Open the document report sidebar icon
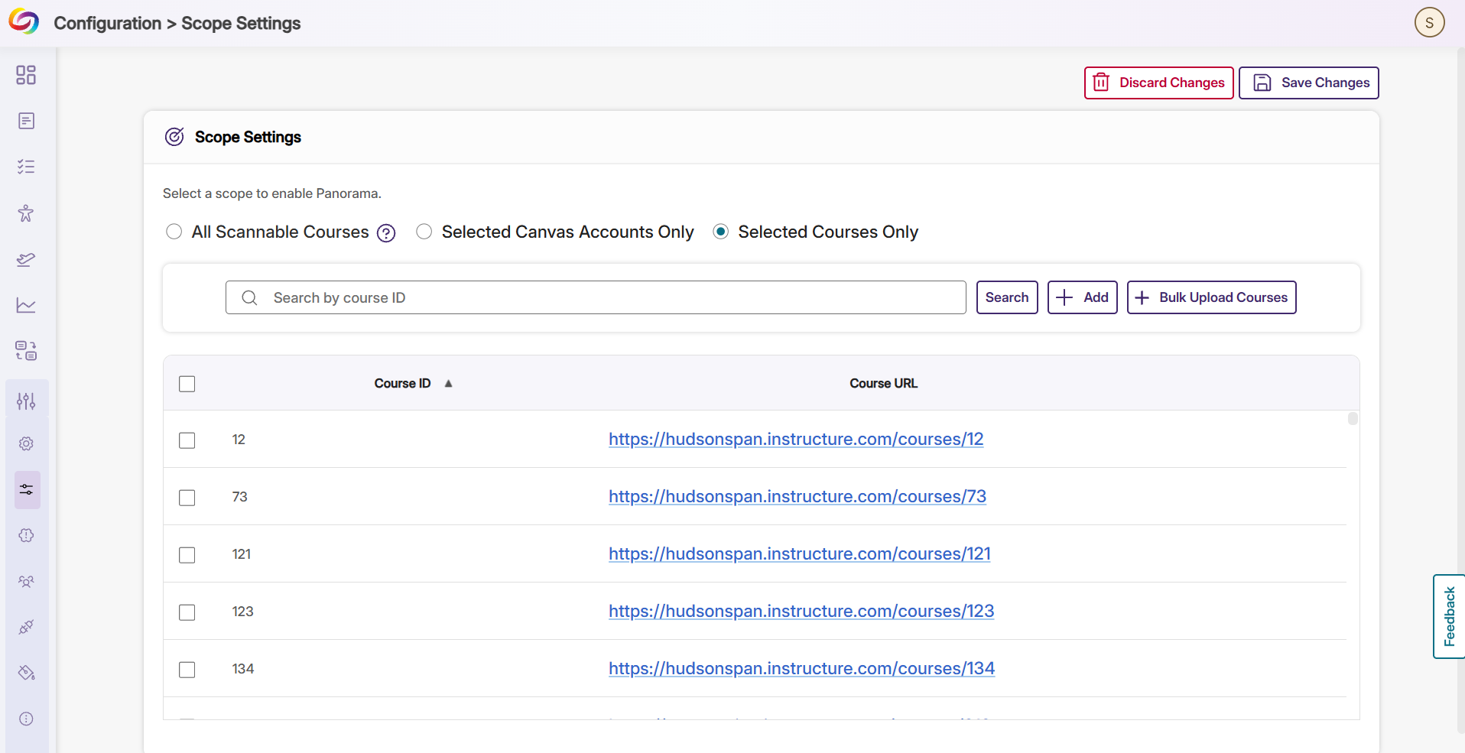 click(26, 121)
